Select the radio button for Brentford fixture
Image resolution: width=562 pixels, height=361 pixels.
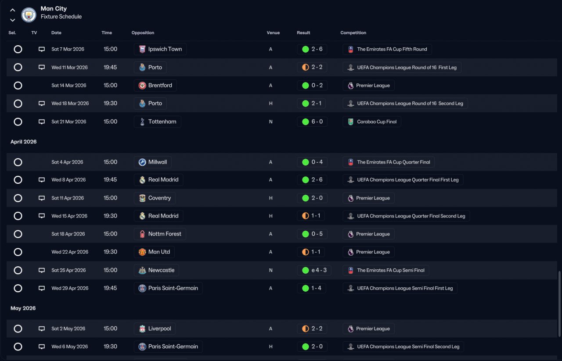click(x=18, y=86)
